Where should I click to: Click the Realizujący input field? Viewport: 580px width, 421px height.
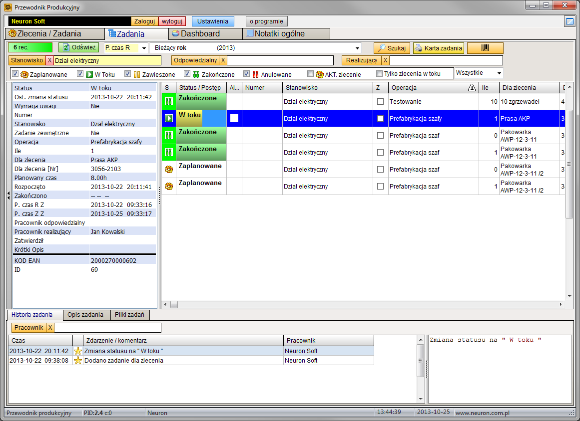coord(446,60)
